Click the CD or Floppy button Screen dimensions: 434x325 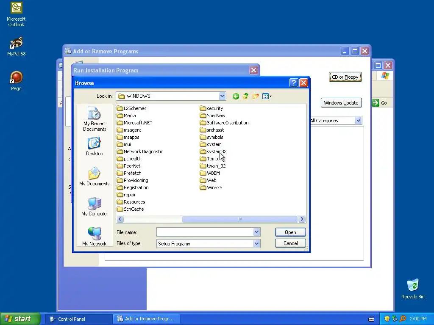[x=345, y=77]
